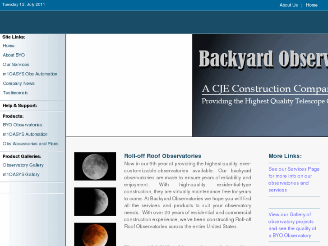The width and height of the screenshot is (328, 246).
Task: Click the 'More Links:' heading
Action: point(285,156)
